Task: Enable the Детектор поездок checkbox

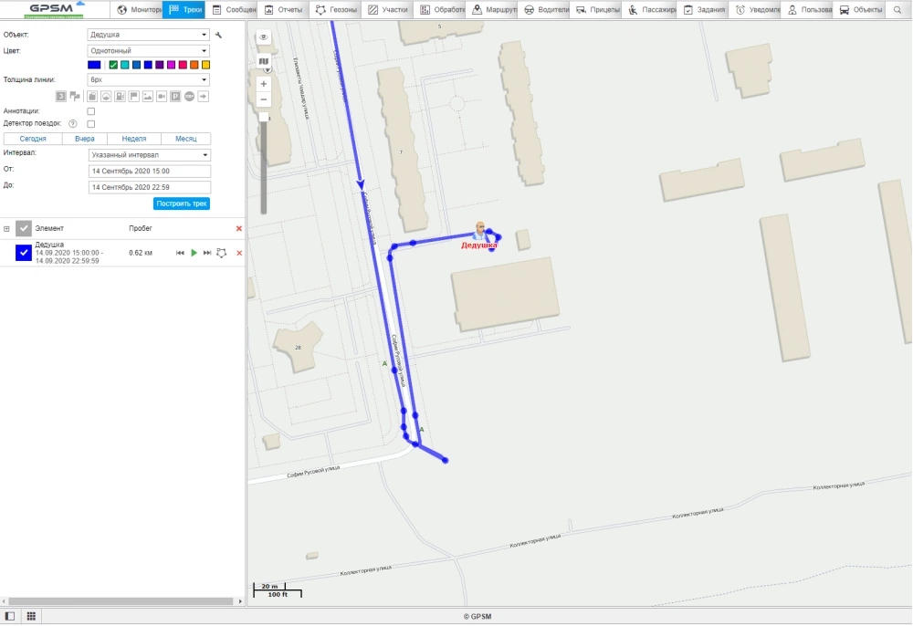Action: point(90,124)
